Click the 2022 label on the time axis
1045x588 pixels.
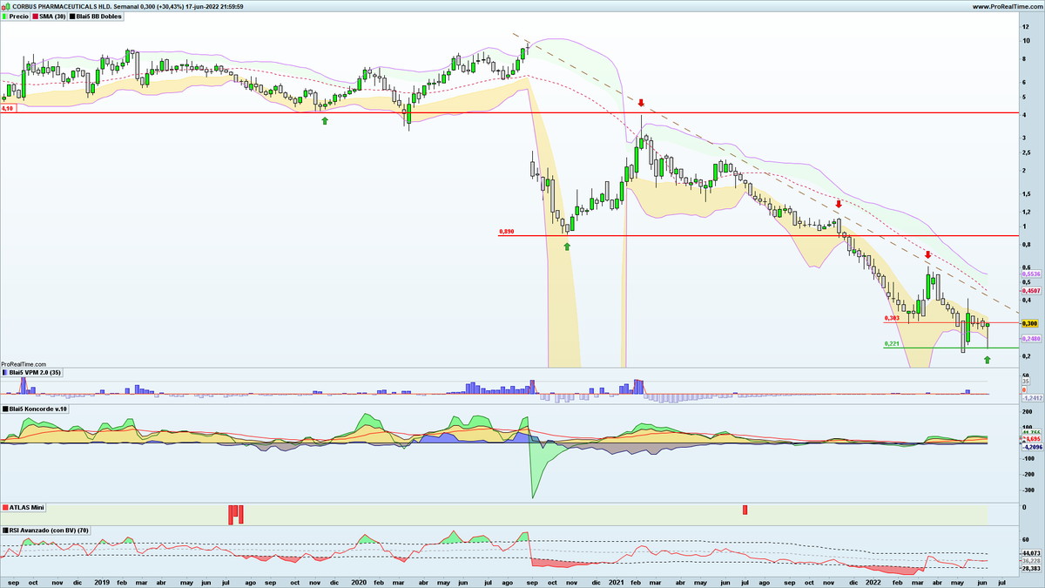tap(873, 581)
